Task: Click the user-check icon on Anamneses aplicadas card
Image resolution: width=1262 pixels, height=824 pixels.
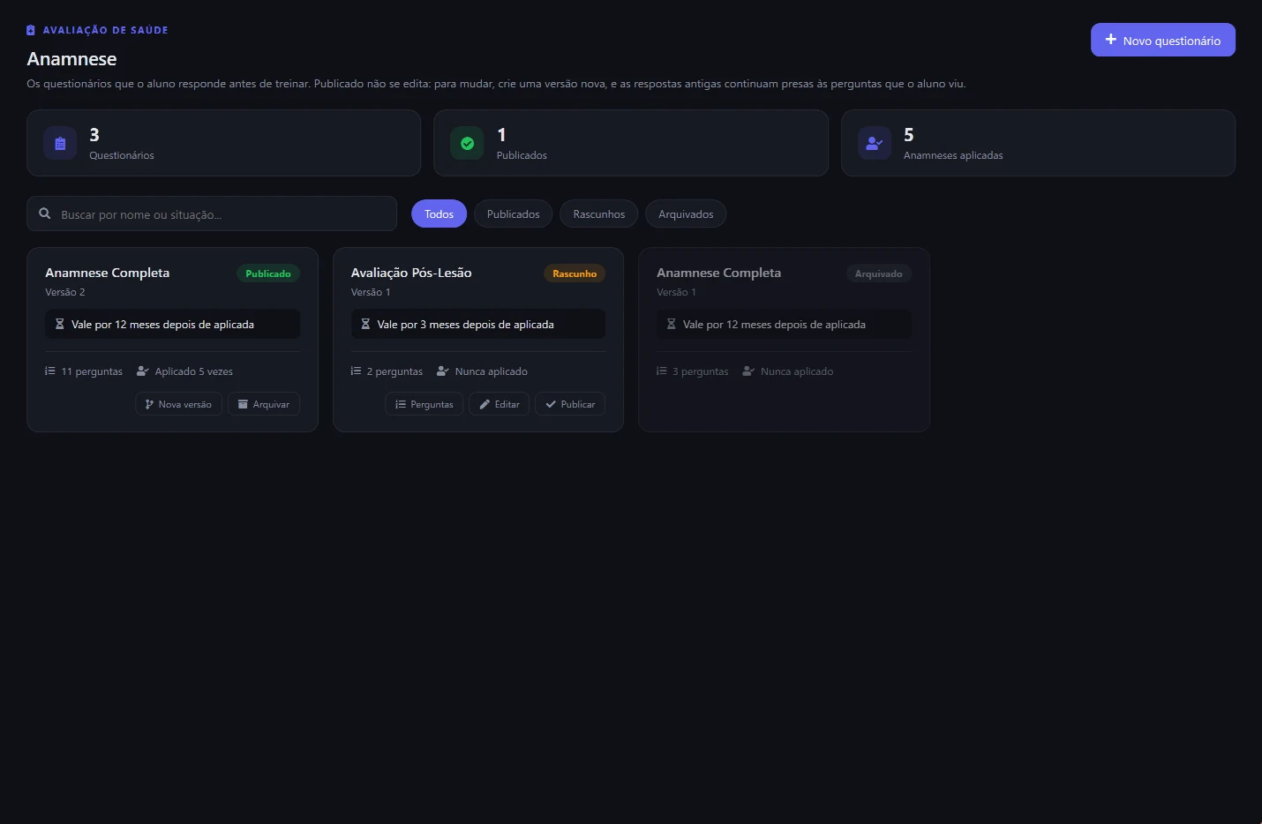Action: pyautogui.click(x=875, y=143)
